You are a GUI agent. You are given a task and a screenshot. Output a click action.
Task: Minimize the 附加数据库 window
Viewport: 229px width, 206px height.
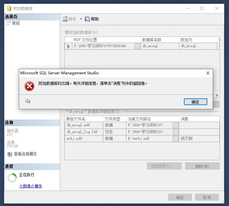[188, 8]
